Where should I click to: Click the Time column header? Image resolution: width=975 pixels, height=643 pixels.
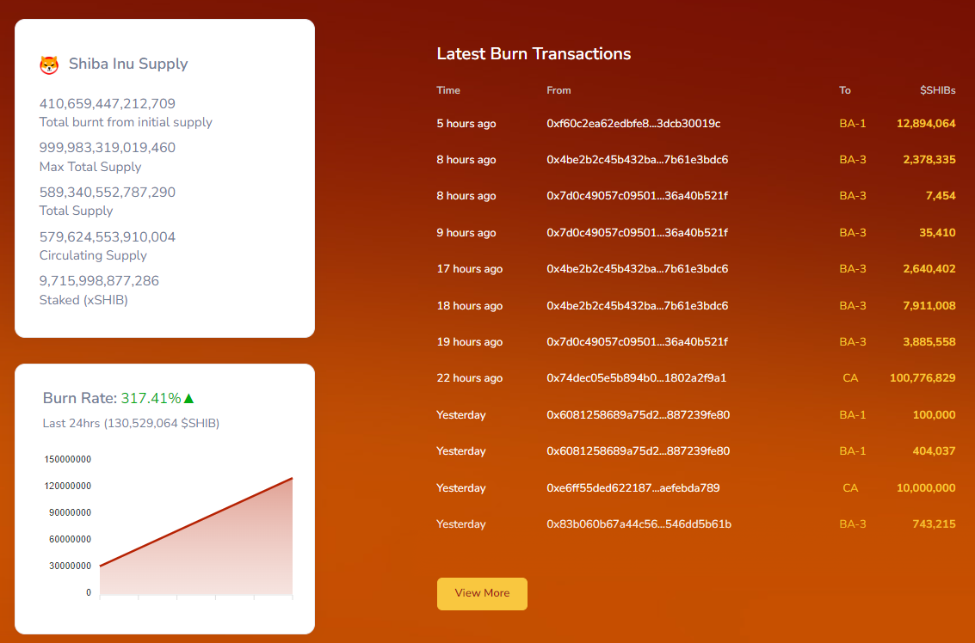pos(448,90)
